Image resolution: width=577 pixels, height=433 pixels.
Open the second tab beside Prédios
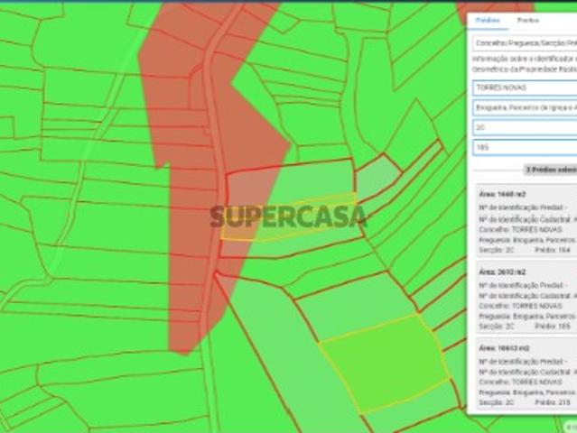(528, 20)
